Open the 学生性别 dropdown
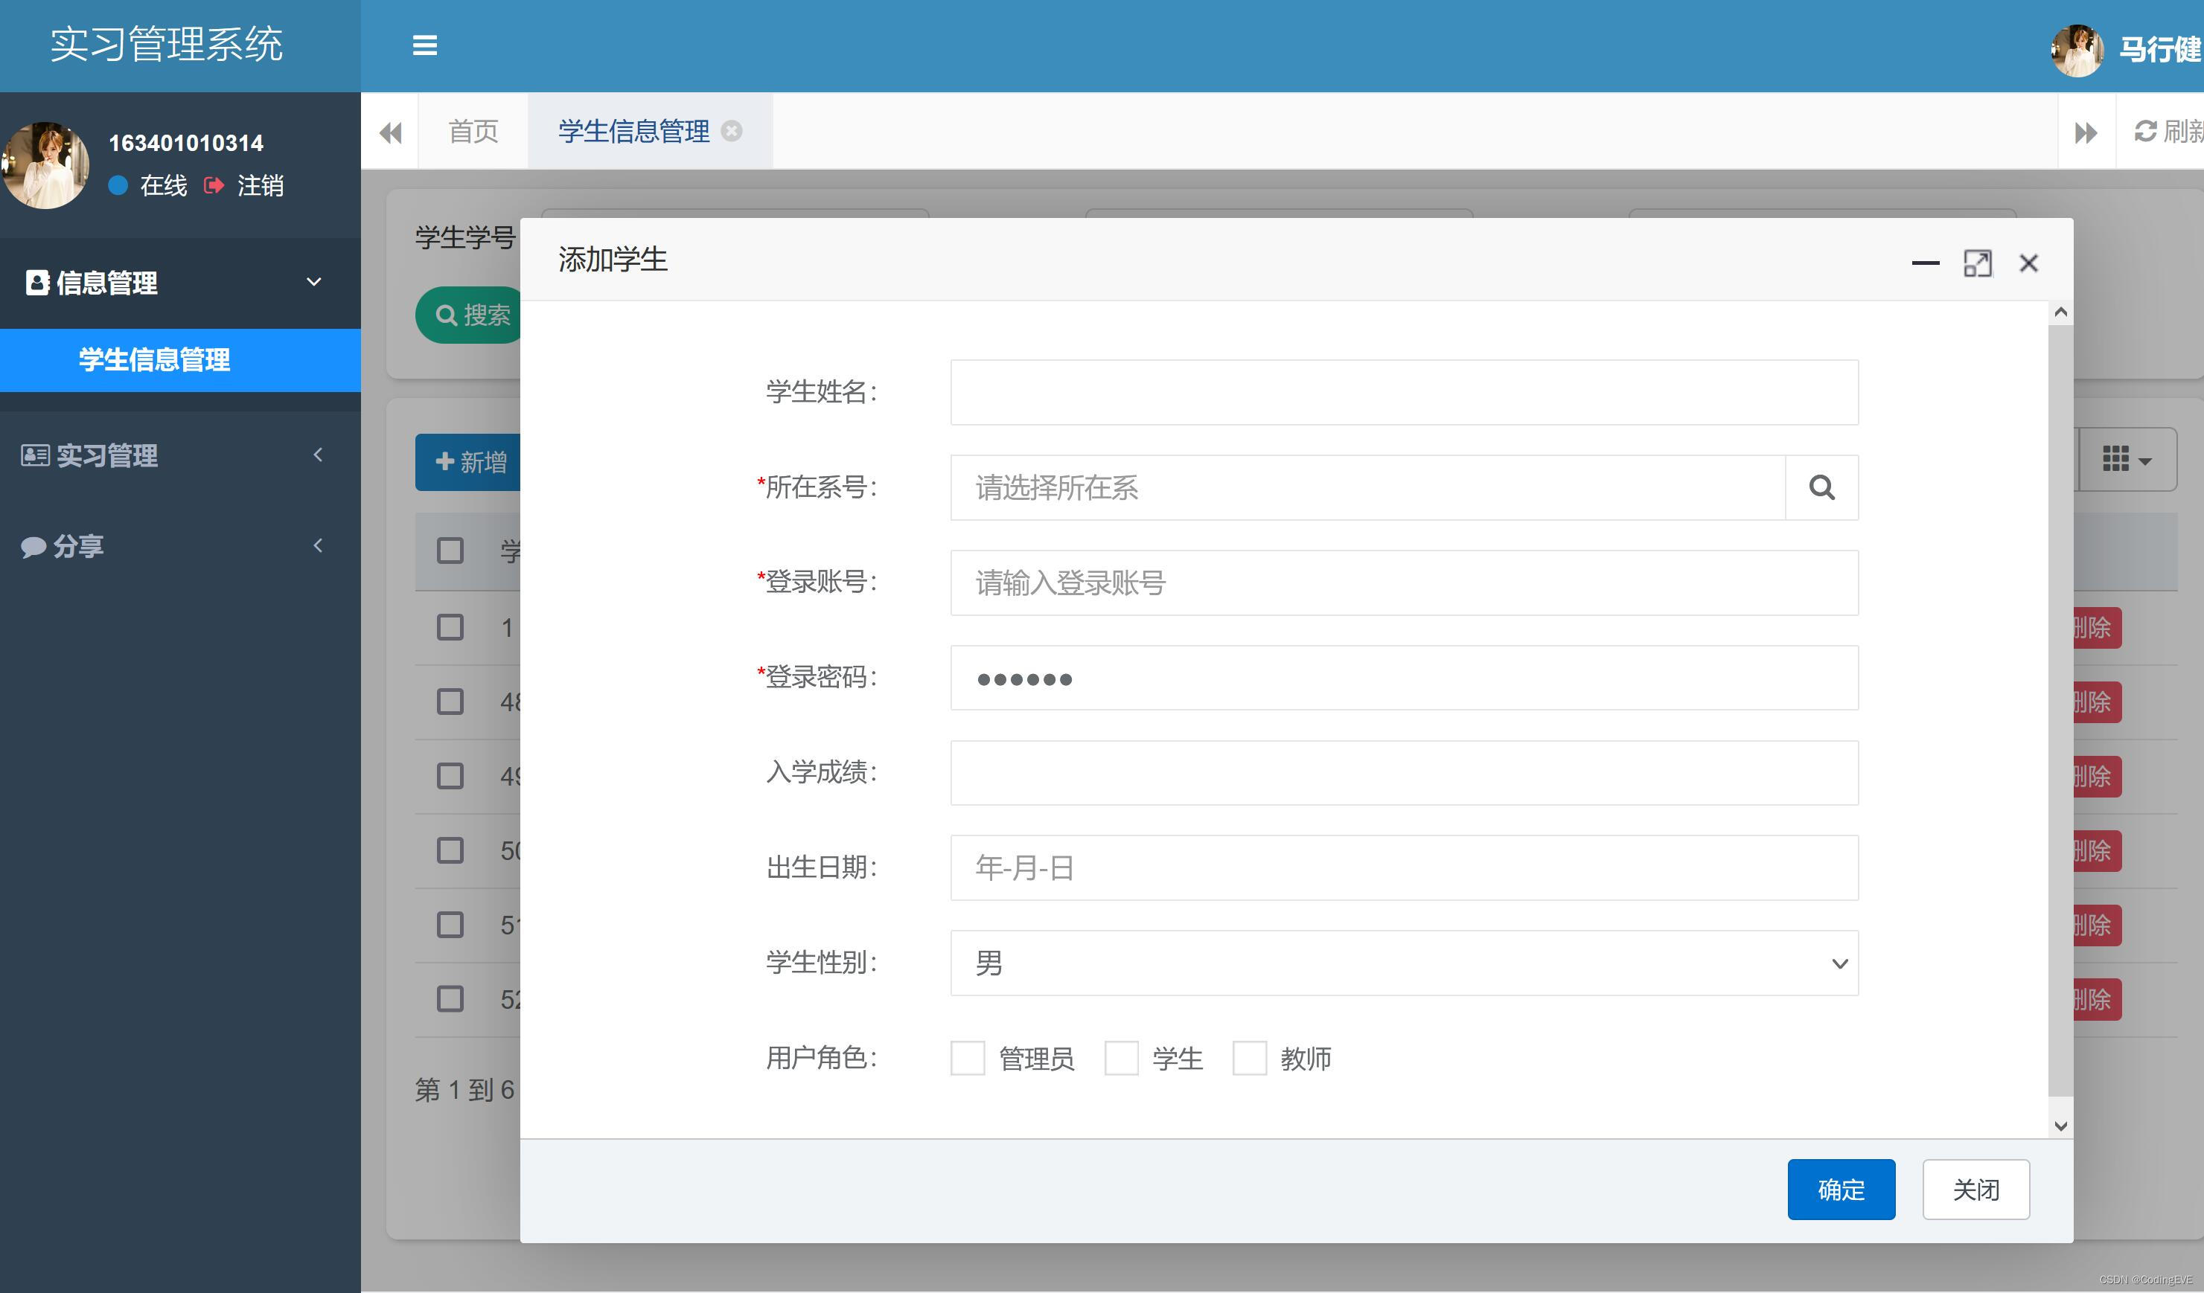 (x=1404, y=963)
